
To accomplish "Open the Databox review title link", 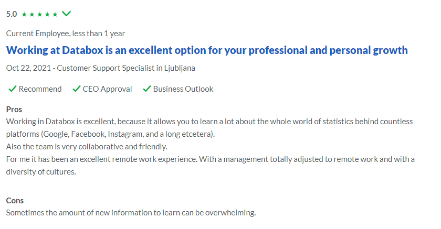I will click(x=207, y=50).
